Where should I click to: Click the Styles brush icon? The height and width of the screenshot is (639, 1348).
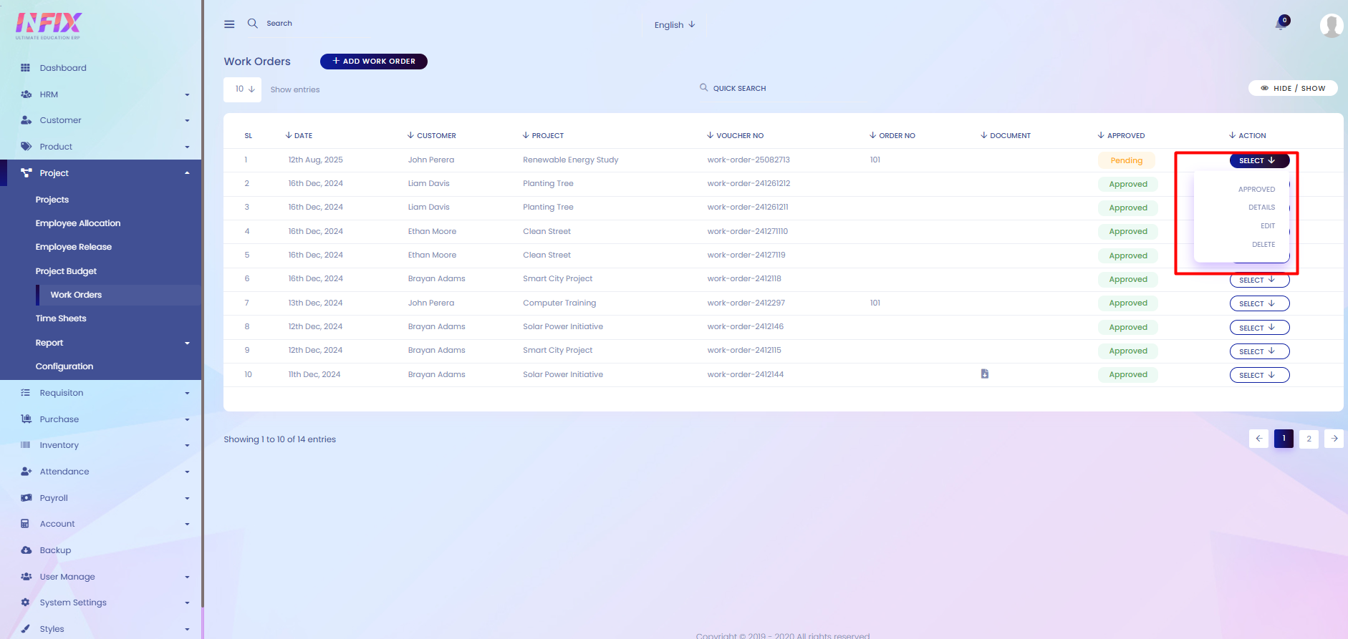pos(26,629)
